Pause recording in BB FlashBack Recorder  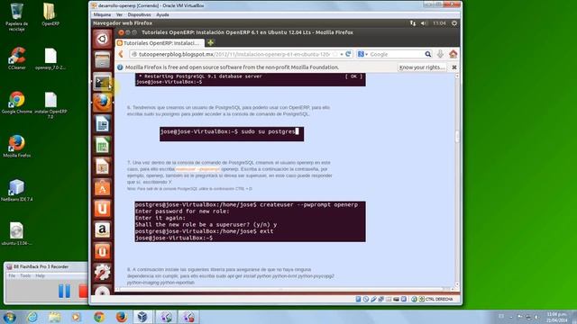[x=64, y=291]
